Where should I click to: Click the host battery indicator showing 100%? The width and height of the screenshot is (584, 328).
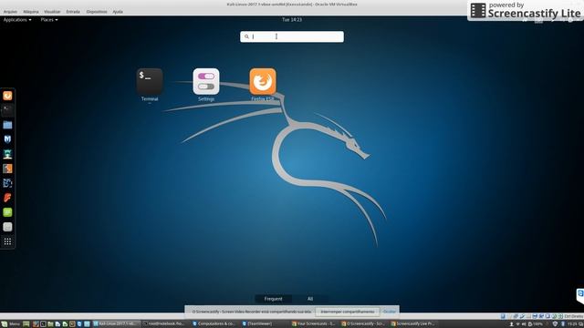coord(536,324)
